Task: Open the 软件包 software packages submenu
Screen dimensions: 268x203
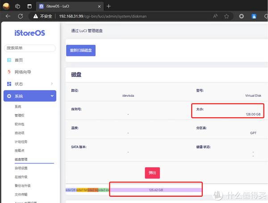Action: (x=20, y=124)
